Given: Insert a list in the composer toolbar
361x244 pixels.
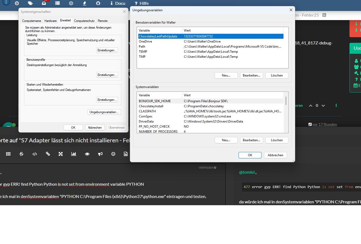Looking at the screenshot, I should point(8,154).
